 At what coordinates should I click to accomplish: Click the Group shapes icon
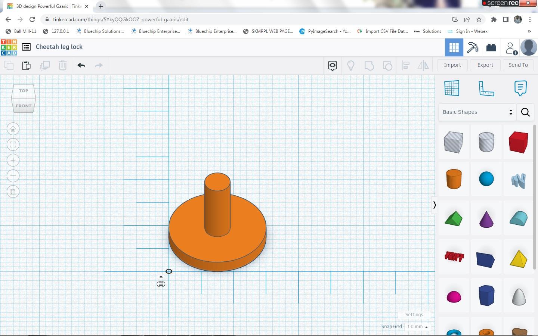click(369, 66)
